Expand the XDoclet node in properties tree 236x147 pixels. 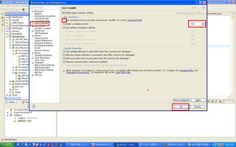33,75
